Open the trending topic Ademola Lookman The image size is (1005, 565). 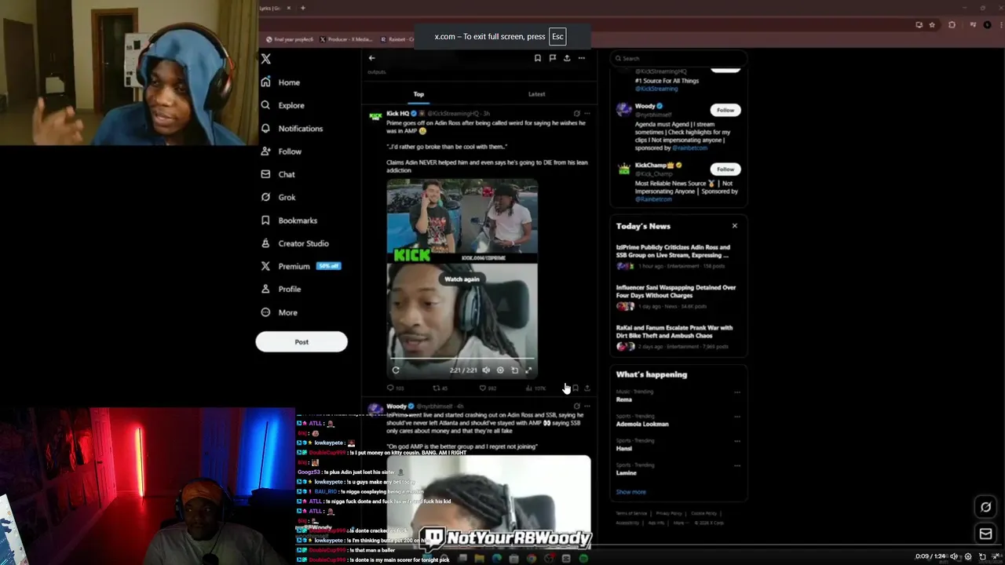(x=642, y=424)
